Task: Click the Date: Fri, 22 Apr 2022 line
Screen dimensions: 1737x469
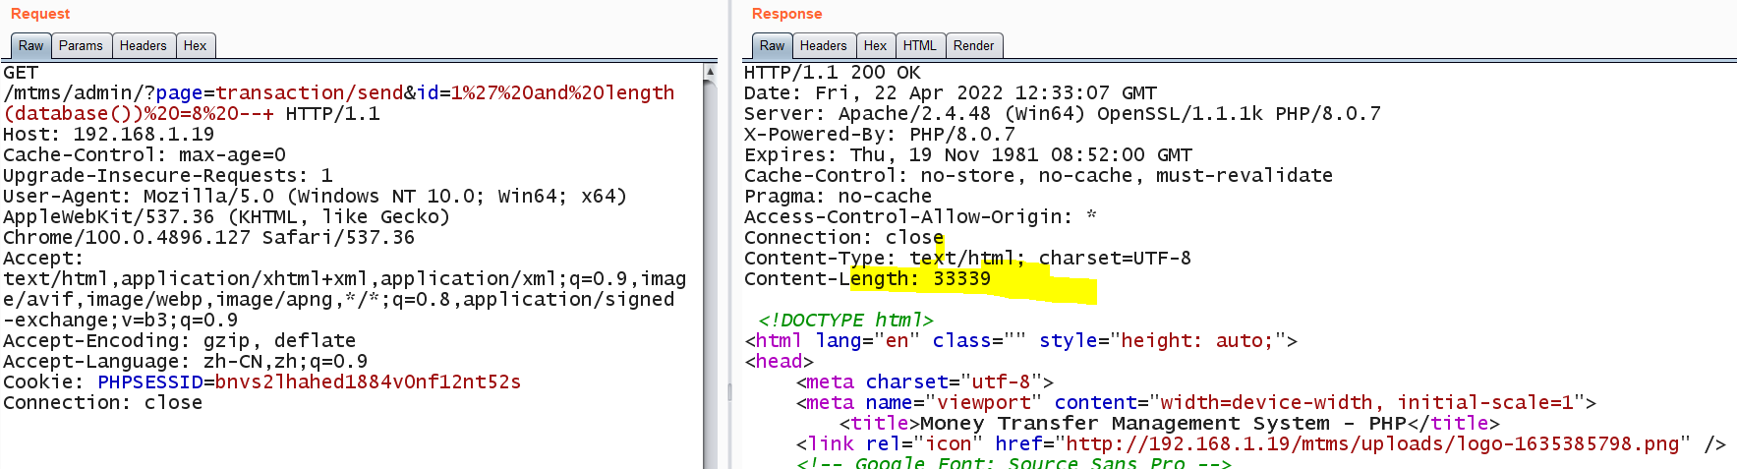Action: tap(951, 93)
